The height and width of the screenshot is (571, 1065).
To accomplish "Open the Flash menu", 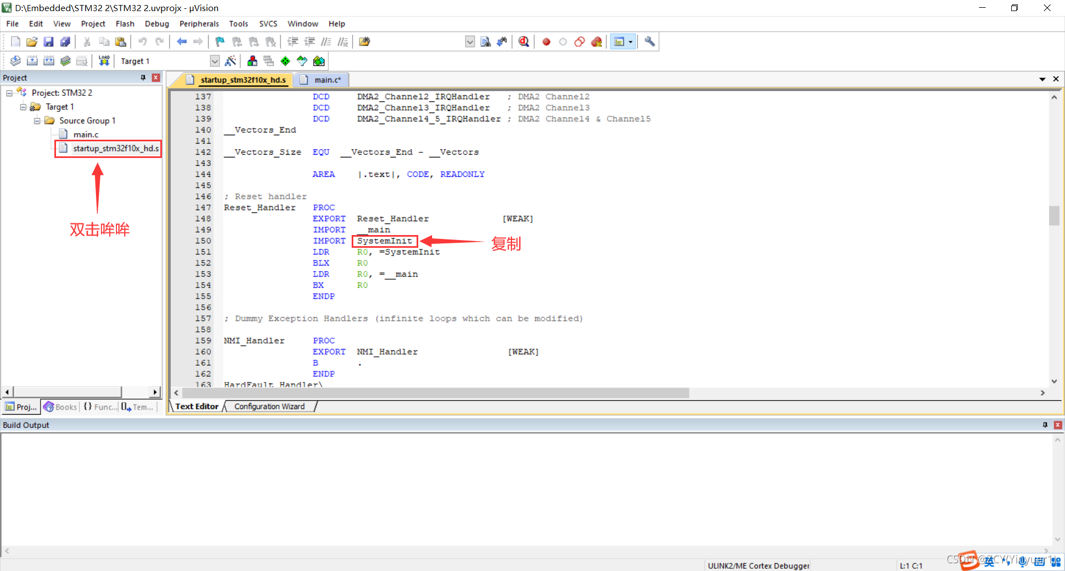I will (x=125, y=24).
